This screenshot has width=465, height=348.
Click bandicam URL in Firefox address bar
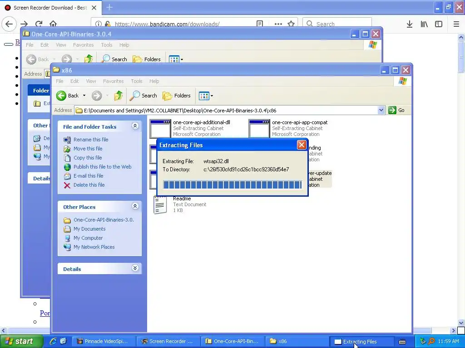[x=167, y=24]
